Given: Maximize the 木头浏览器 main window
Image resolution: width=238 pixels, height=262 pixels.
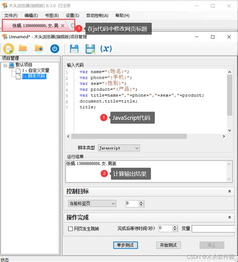Looking at the screenshot, I should [213, 6].
